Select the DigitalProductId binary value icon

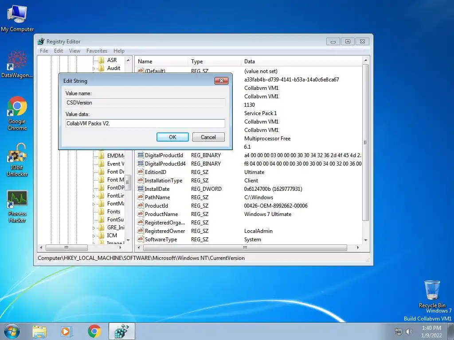(141, 155)
